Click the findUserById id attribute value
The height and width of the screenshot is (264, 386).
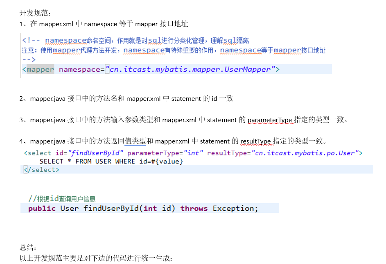click(x=95, y=153)
